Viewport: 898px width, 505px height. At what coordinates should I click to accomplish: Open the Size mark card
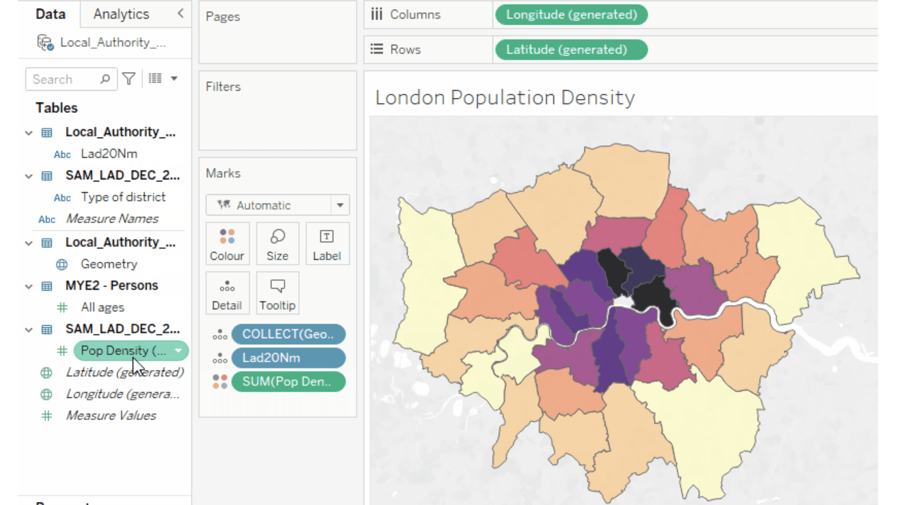(277, 244)
